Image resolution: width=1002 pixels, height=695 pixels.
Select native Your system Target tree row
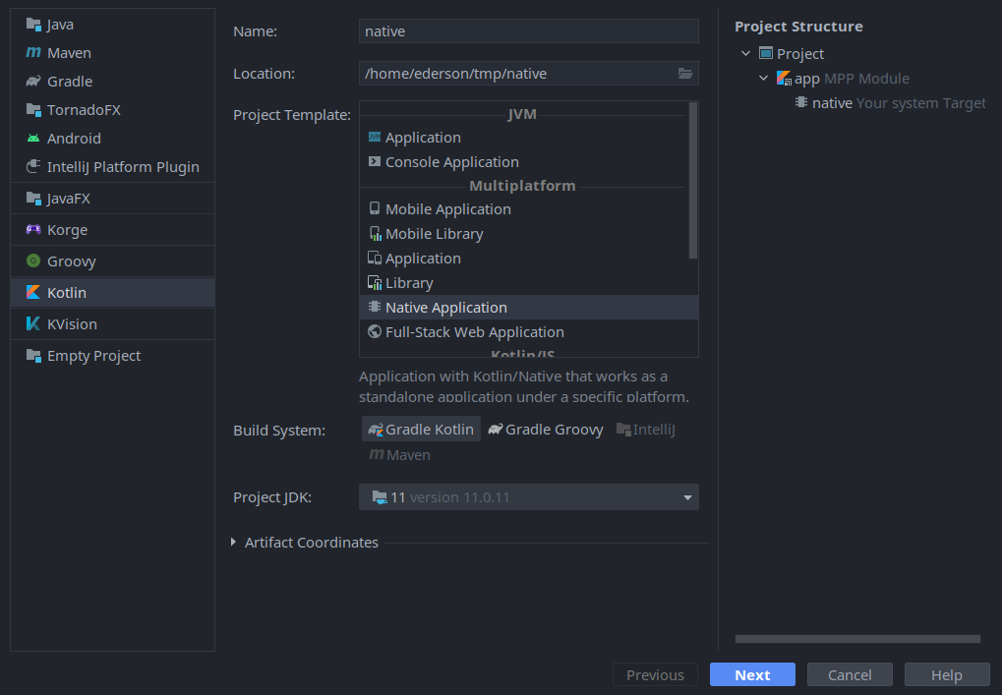click(x=890, y=103)
